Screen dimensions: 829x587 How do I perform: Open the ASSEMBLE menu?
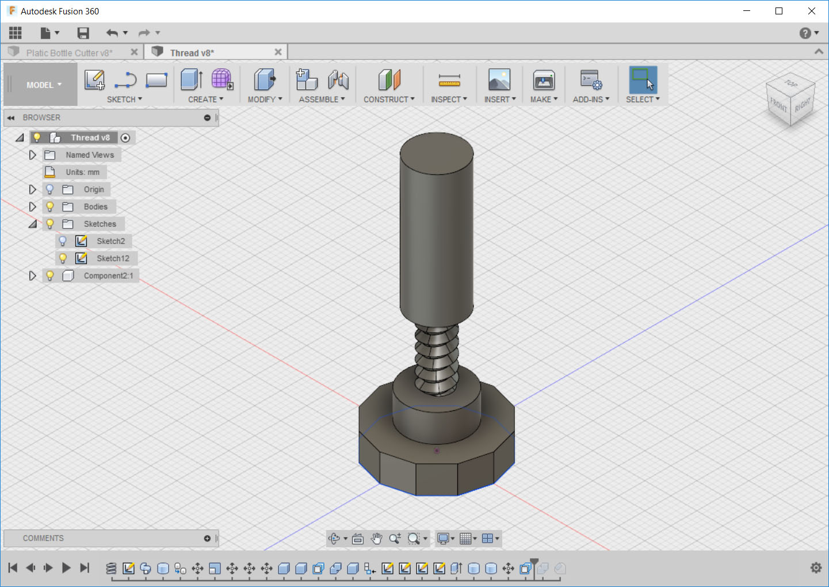[x=322, y=100]
